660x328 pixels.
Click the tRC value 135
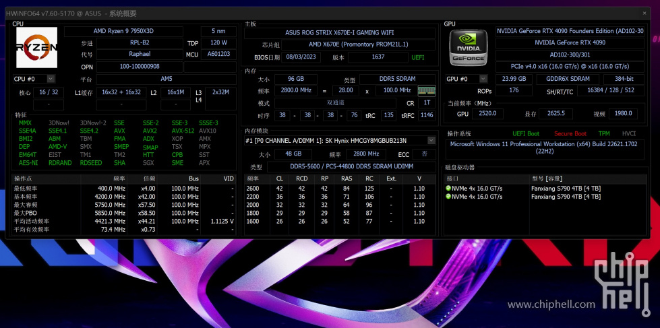pos(388,115)
